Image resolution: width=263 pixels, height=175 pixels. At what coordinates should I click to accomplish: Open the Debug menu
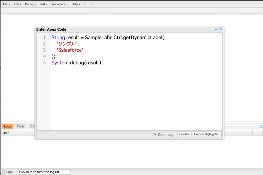(x=30, y=4)
